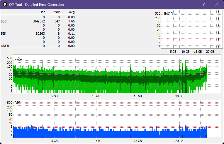224x144 pixels.
Task: Select the UNCR row label in statistics table
Action: 5,46
